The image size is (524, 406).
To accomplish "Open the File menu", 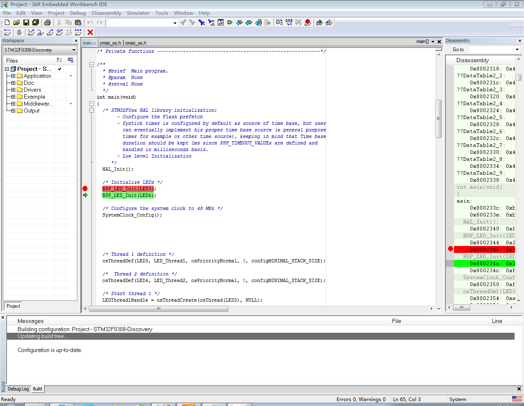I will 7,13.
